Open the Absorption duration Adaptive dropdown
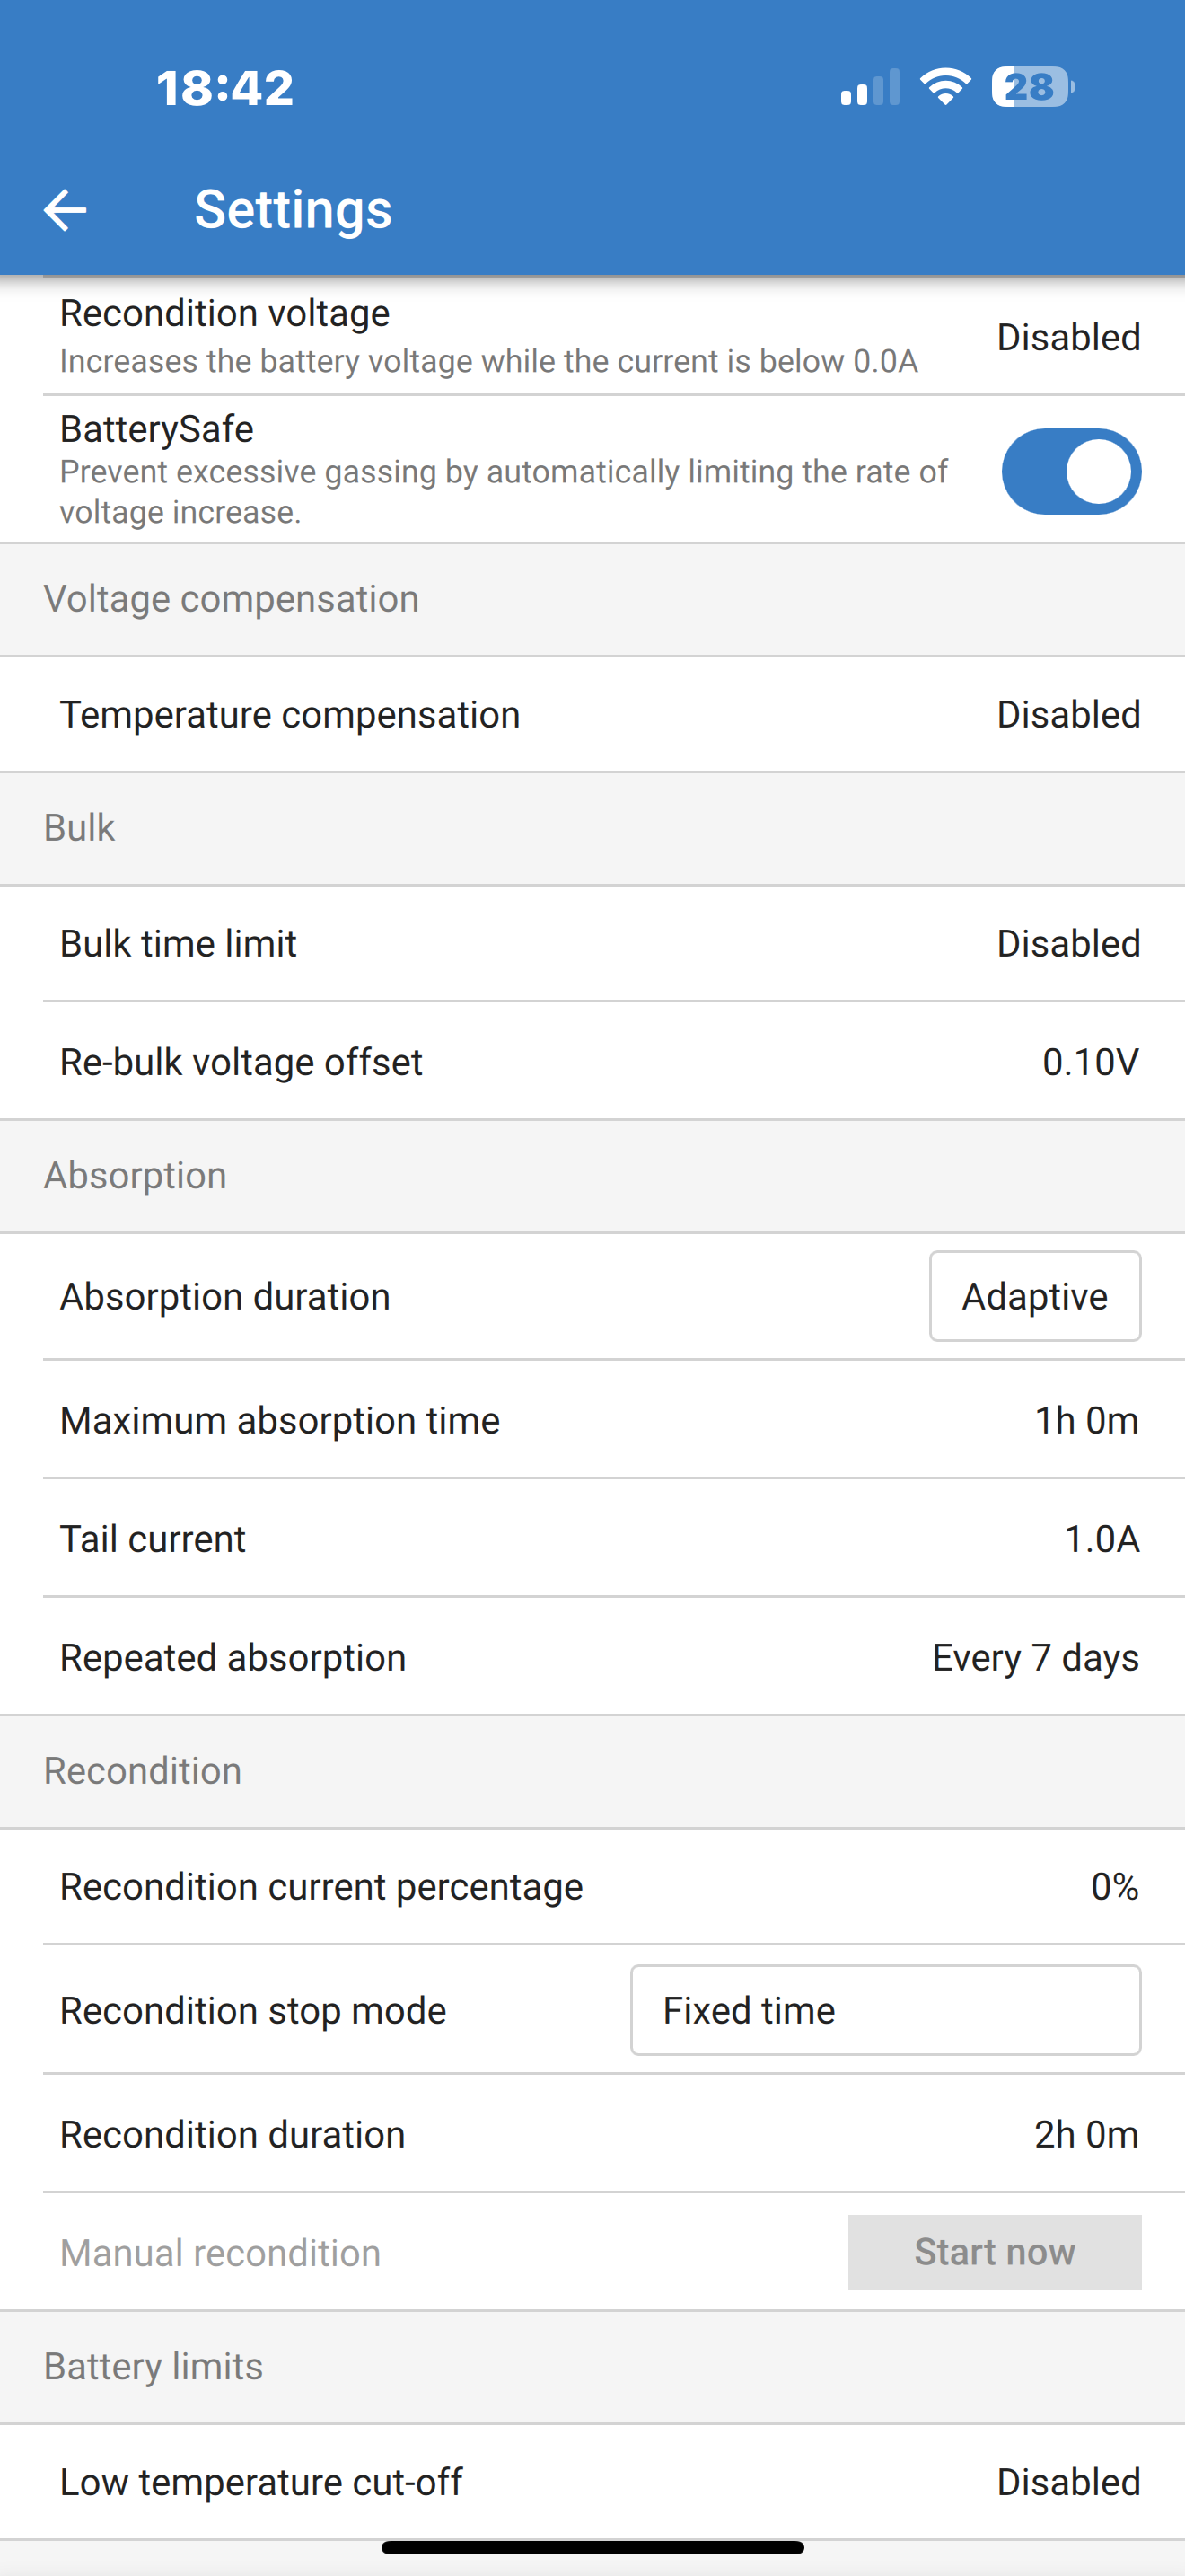This screenshot has height=2576, width=1185. click(1035, 1296)
